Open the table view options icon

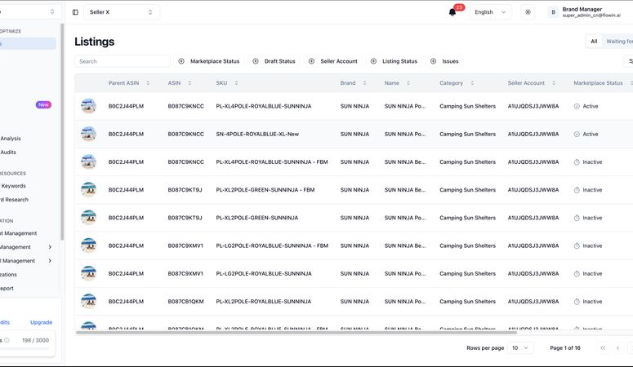pyautogui.click(x=631, y=61)
